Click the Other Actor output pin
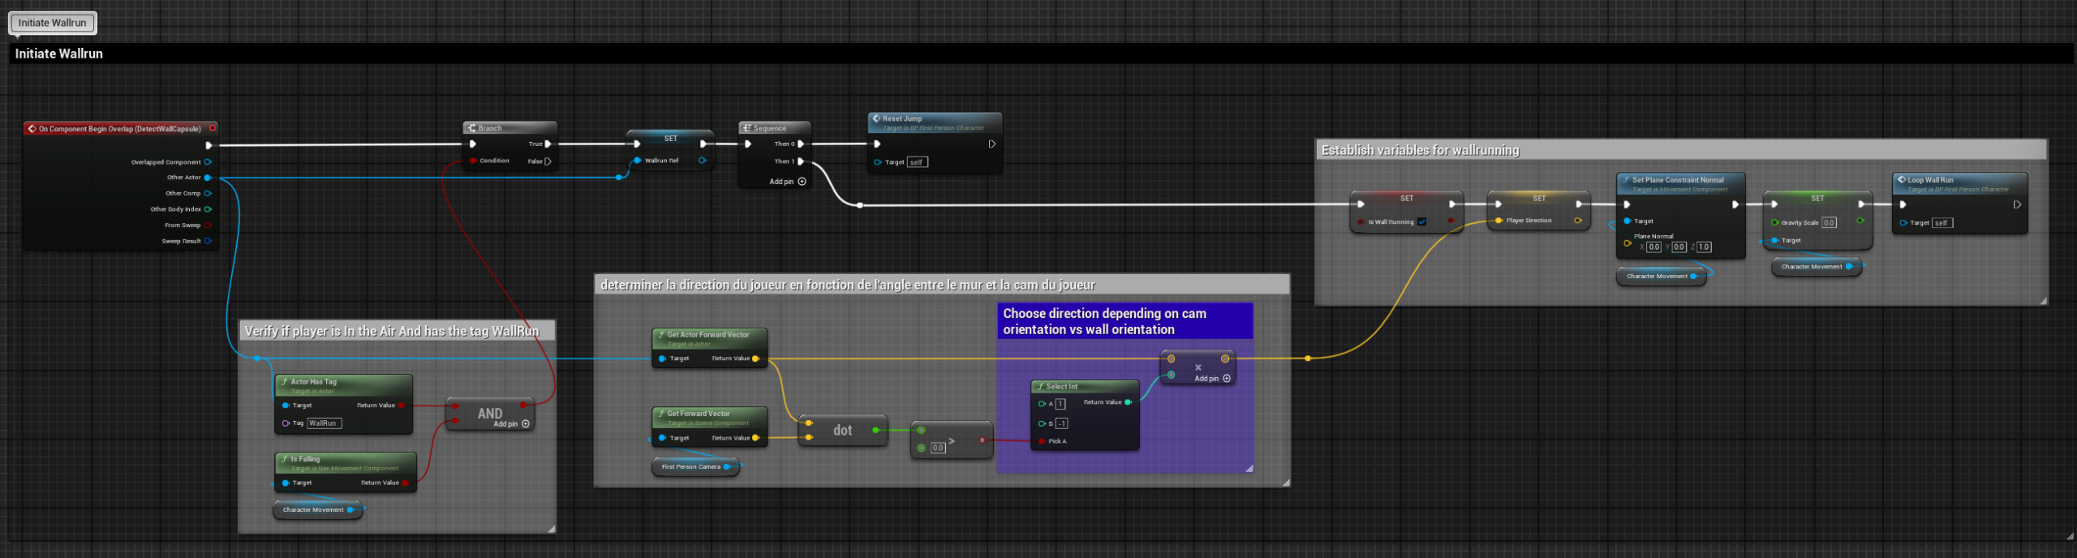This screenshot has width=2077, height=558. pyautogui.click(x=208, y=178)
